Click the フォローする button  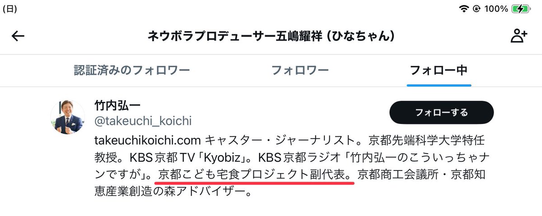click(441, 112)
